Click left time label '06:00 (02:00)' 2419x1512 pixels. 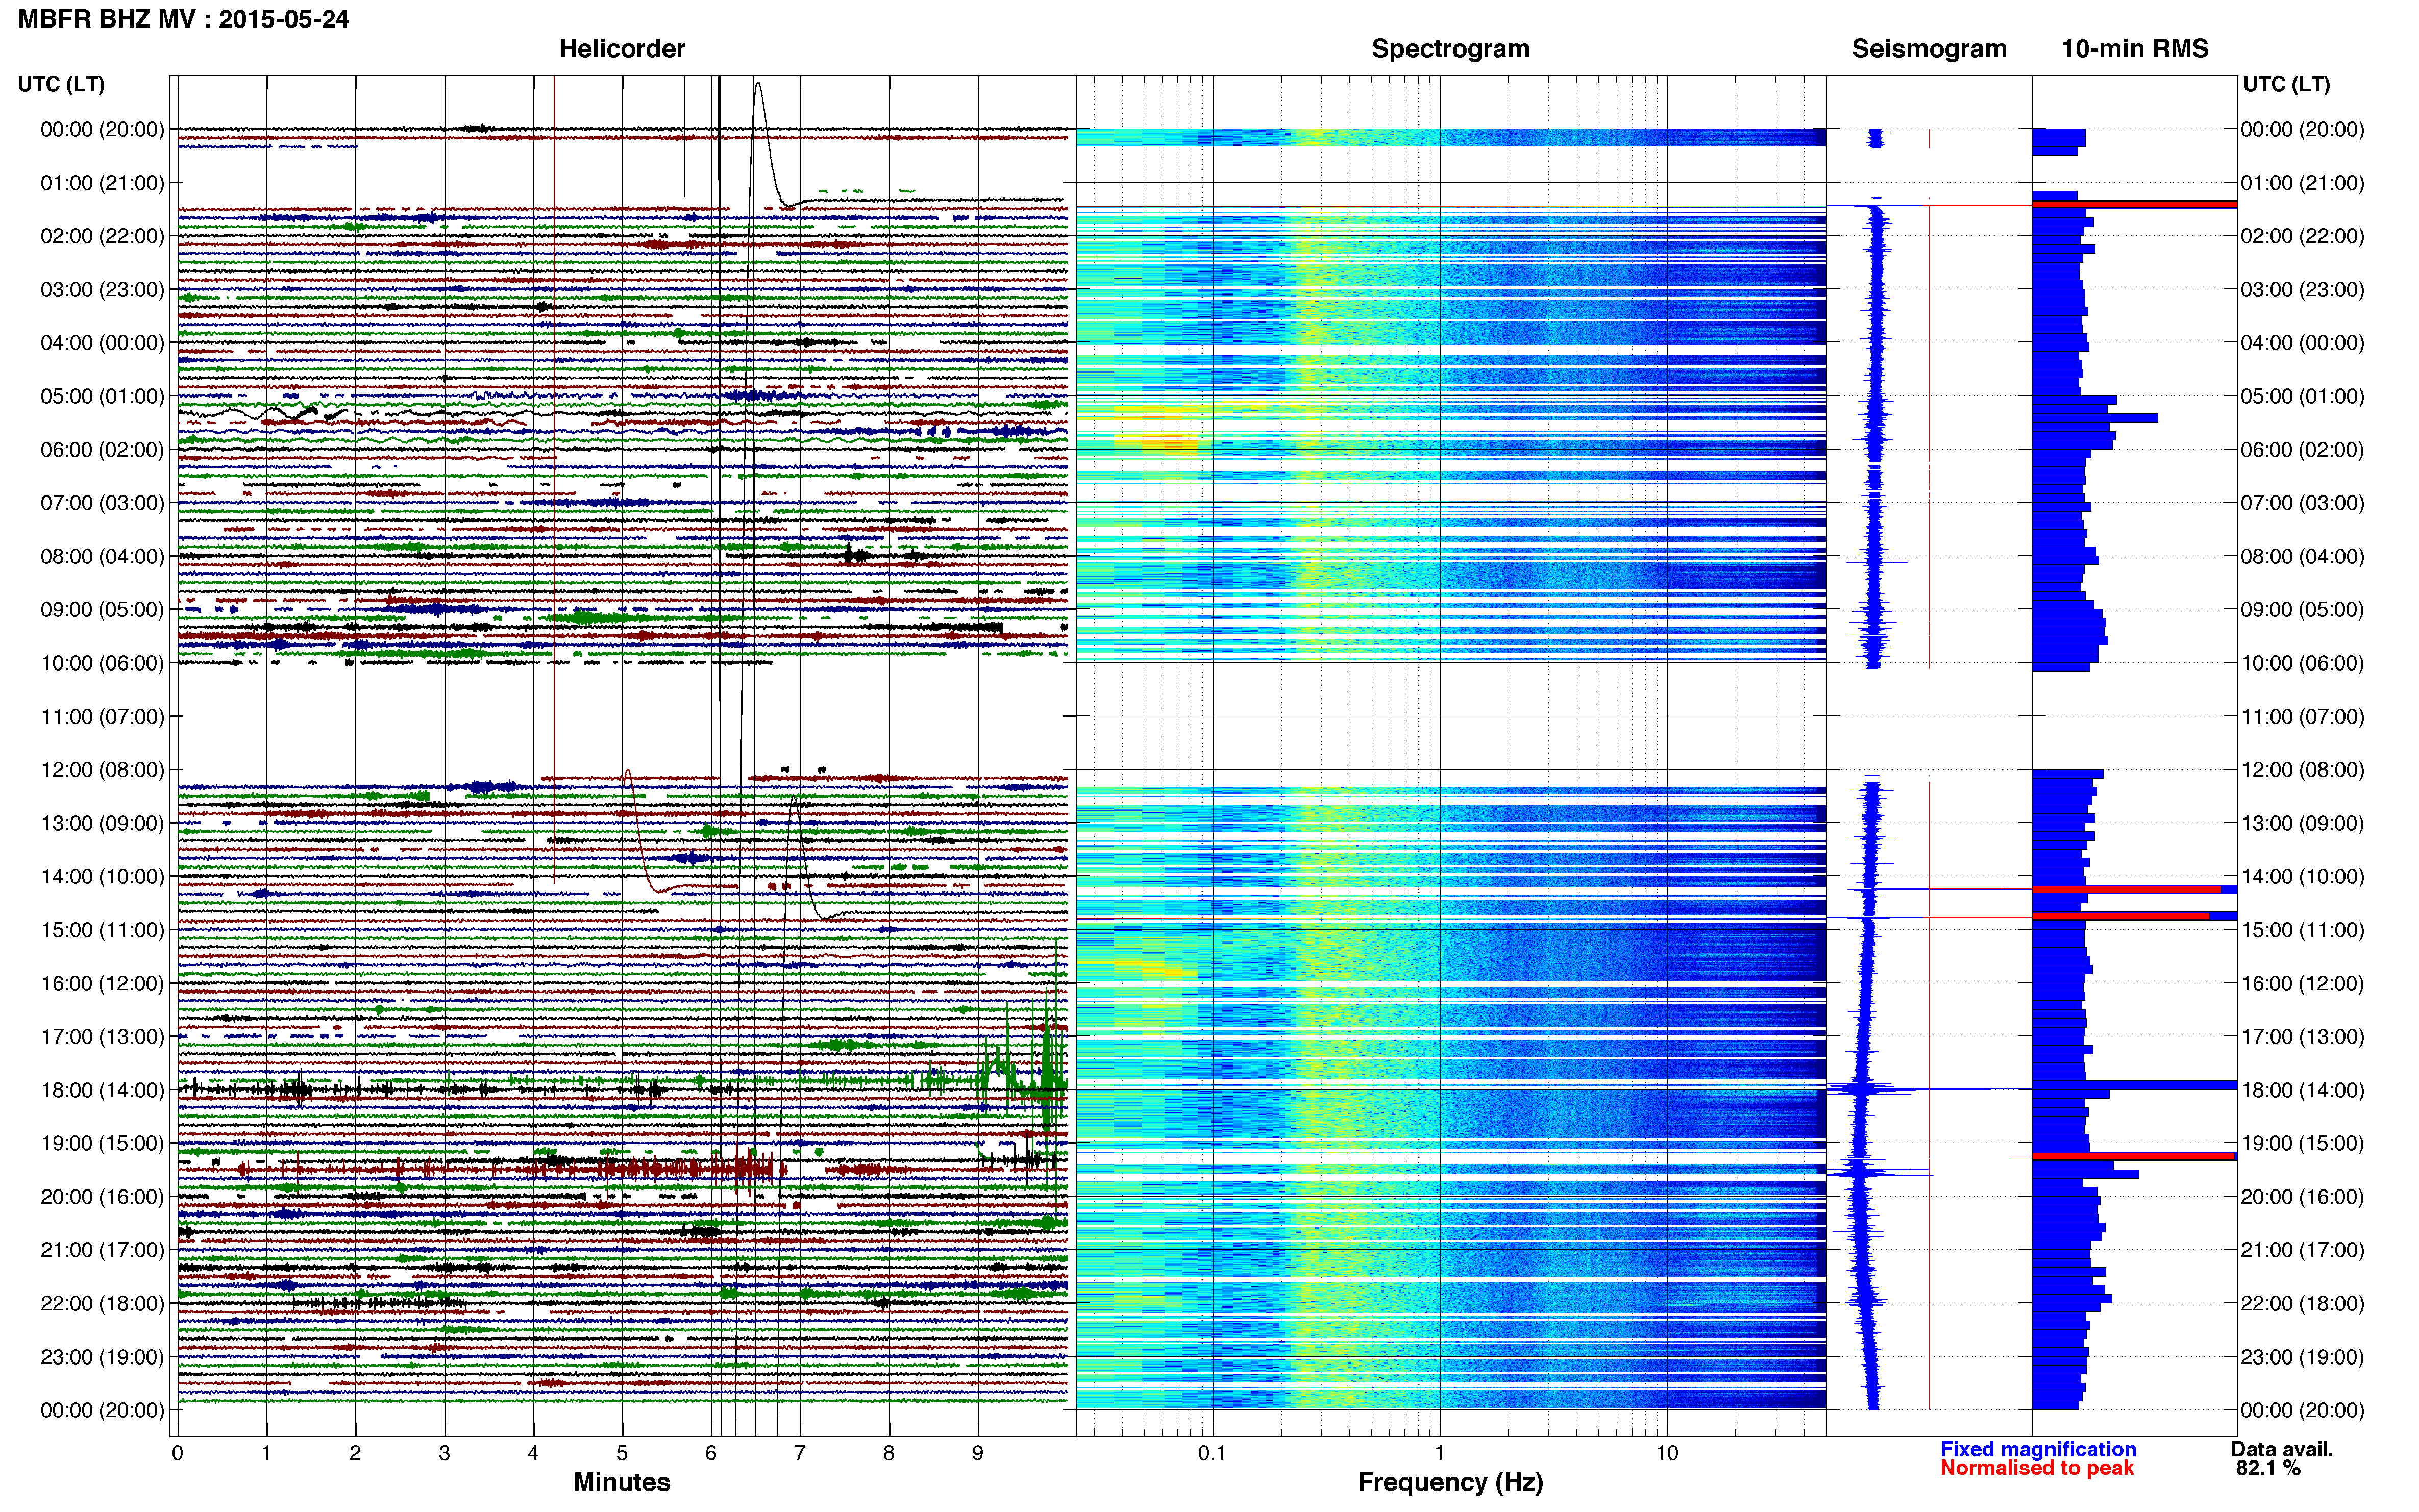point(102,450)
